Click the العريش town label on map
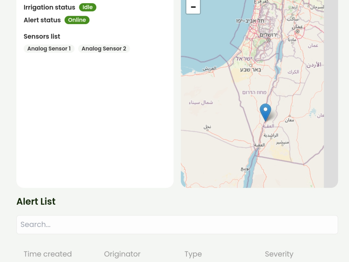Screen dimensions: 349x262 click(x=209, y=68)
